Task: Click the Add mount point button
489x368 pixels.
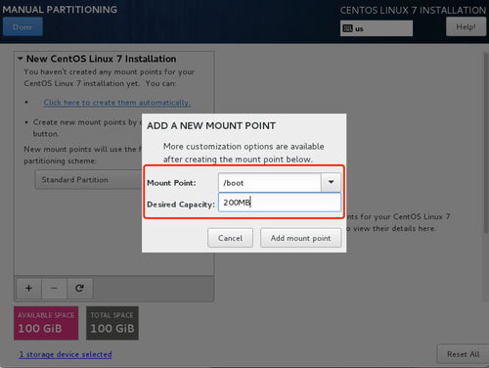Action: [x=300, y=238]
